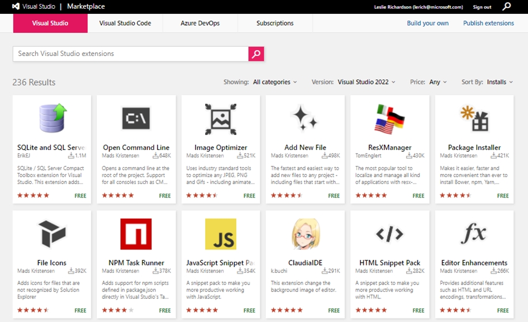The width and height of the screenshot is (528, 322).
Task: Click the File Icons title text
Action: click(52, 263)
